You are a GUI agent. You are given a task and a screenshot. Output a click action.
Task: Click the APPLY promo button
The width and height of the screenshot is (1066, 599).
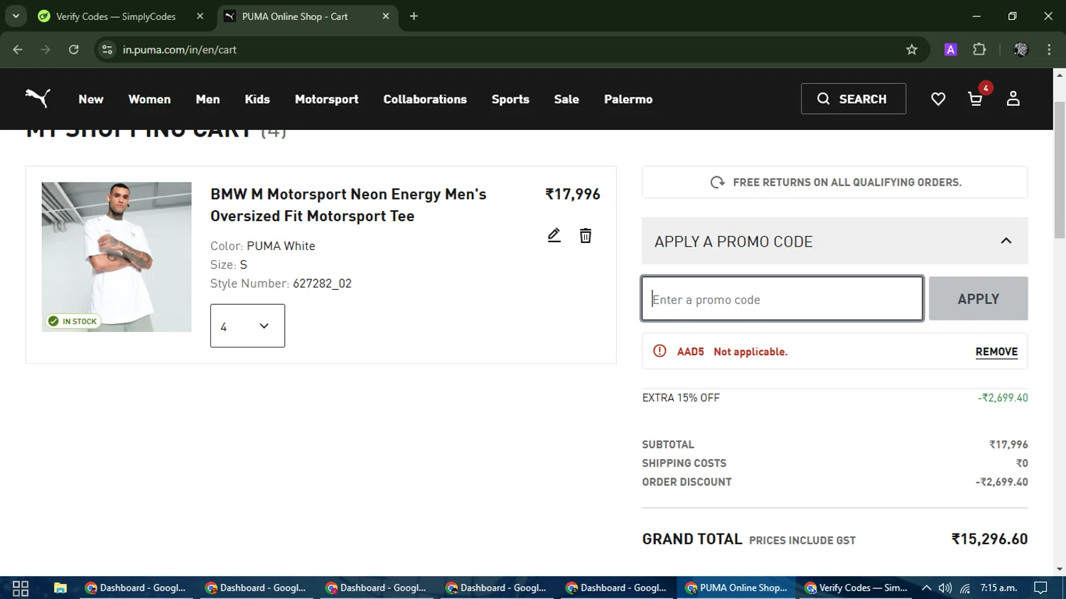pos(978,299)
